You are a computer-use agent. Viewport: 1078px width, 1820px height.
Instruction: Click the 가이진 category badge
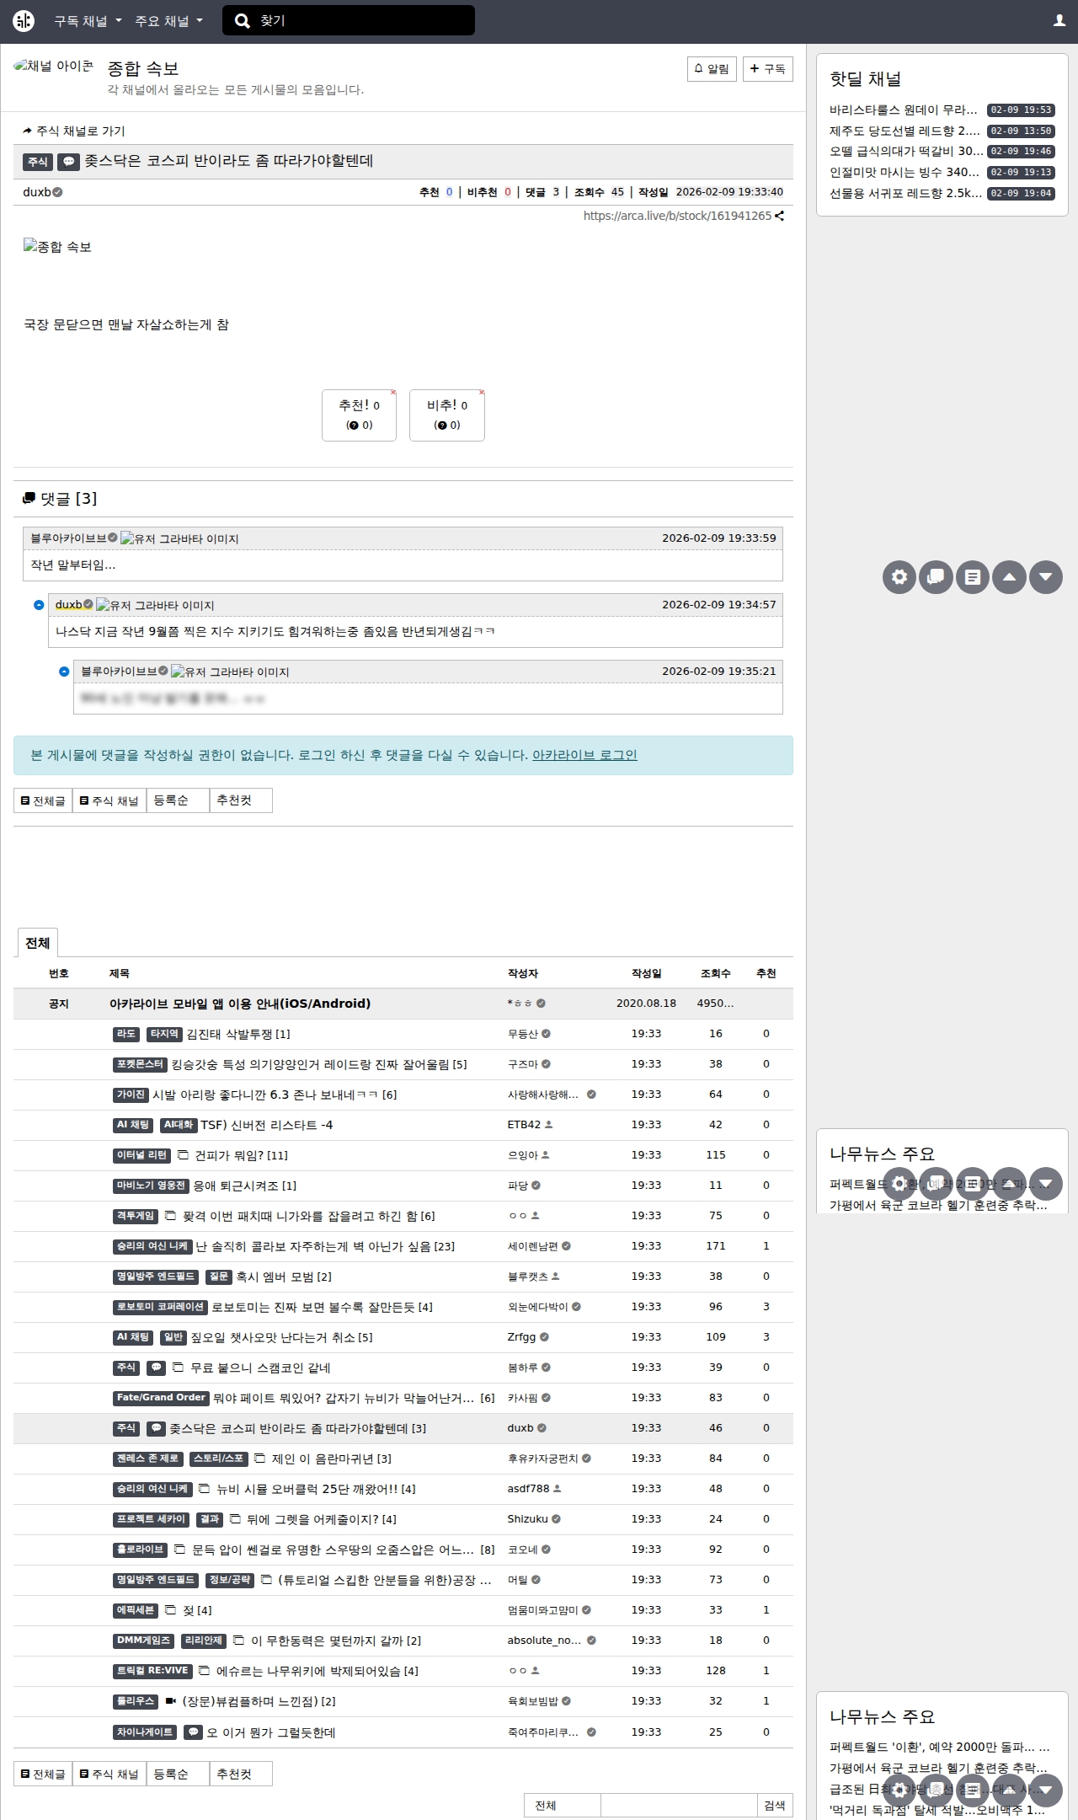pyautogui.click(x=131, y=1095)
